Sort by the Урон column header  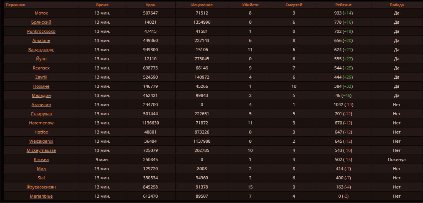pos(150,5)
